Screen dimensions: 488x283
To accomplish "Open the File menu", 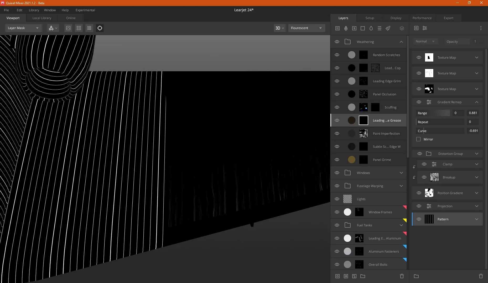I will coord(6,10).
